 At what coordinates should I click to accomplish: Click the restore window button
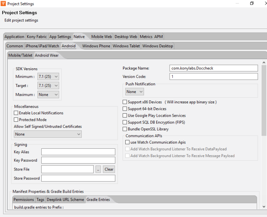(x=252, y=4)
